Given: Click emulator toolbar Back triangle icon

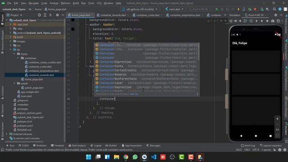Looking at the screenshot, I should coord(256,21).
